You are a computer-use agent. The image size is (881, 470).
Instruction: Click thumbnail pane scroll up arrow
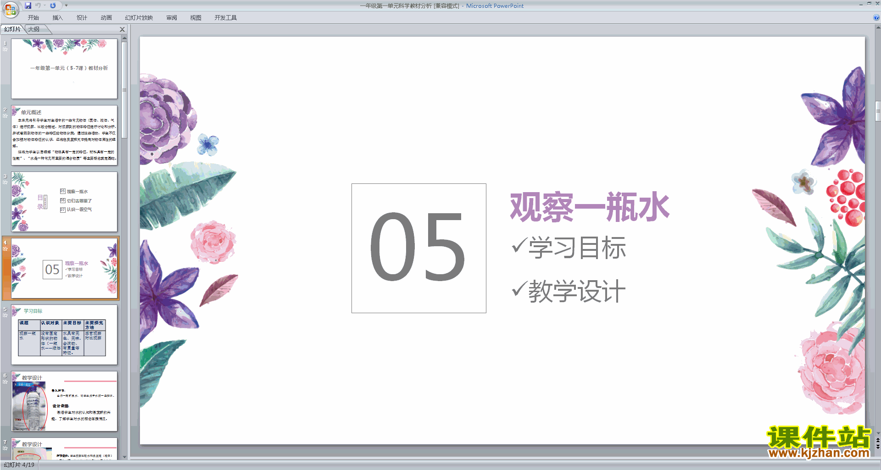(124, 39)
